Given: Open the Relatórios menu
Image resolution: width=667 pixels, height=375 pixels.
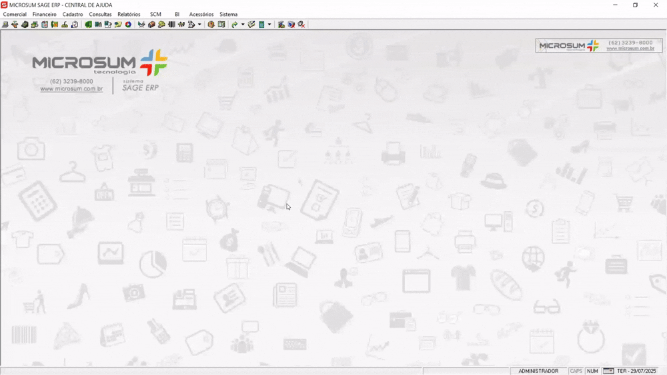Looking at the screenshot, I should 129,14.
